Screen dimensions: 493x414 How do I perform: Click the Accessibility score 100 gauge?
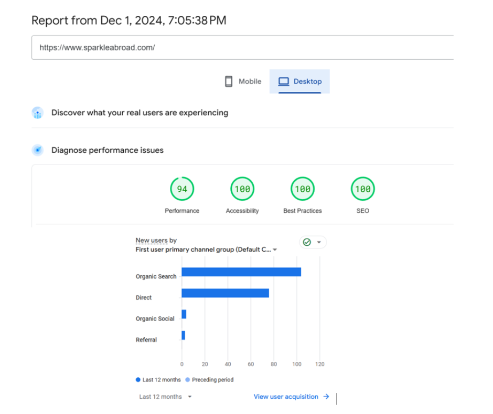coord(242,189)
